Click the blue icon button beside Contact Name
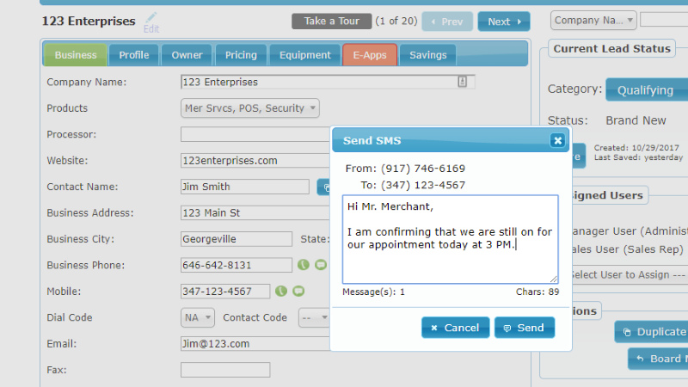Viewport: 688px width, 387px height. 324,187
